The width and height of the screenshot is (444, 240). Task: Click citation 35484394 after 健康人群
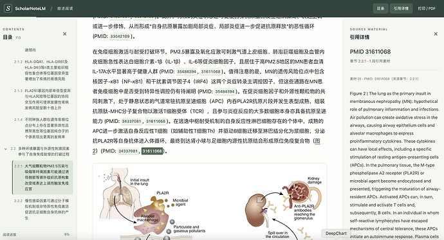click(187, 71)
